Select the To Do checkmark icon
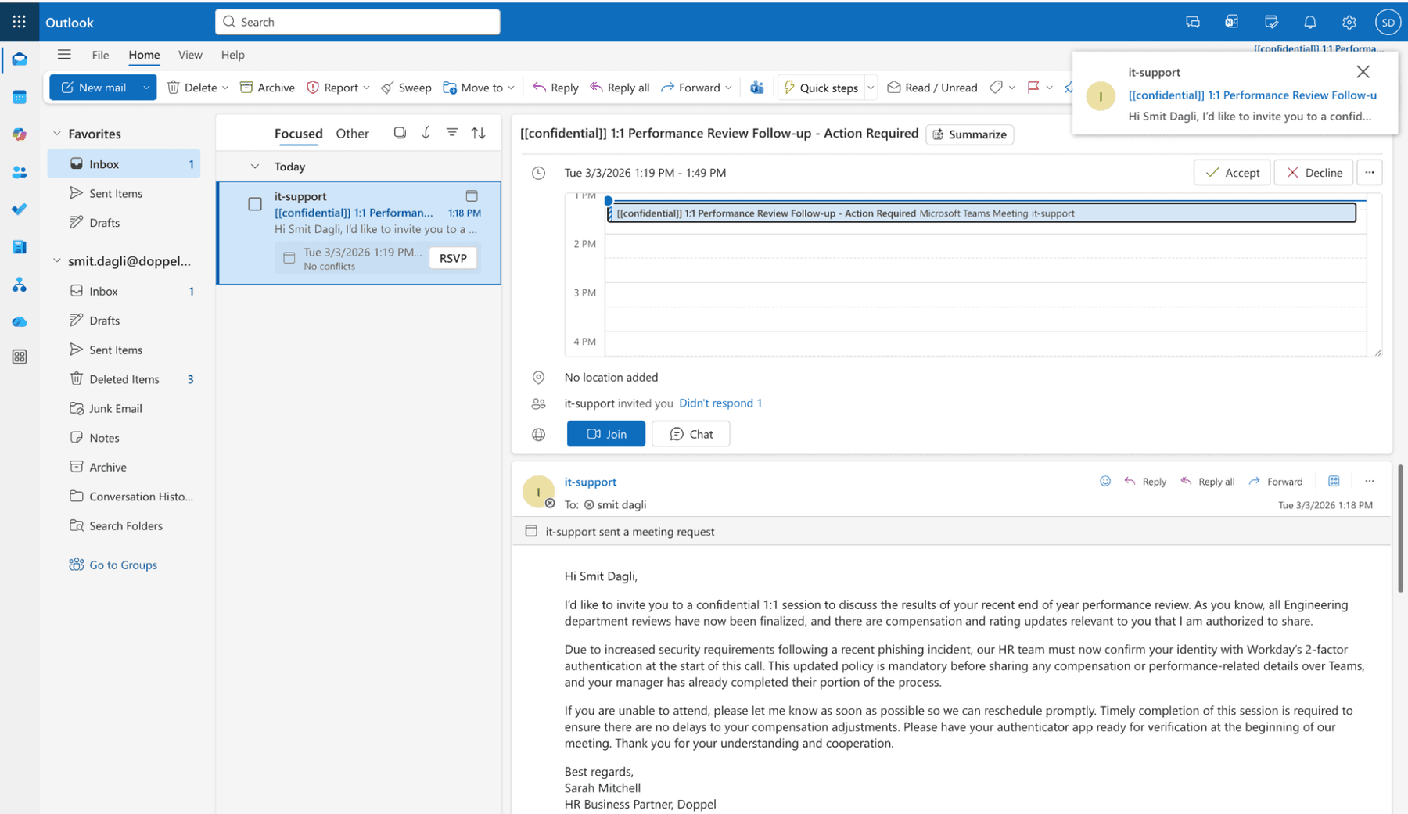This screenshot has width=1408, height=814. tap(20, 209)
